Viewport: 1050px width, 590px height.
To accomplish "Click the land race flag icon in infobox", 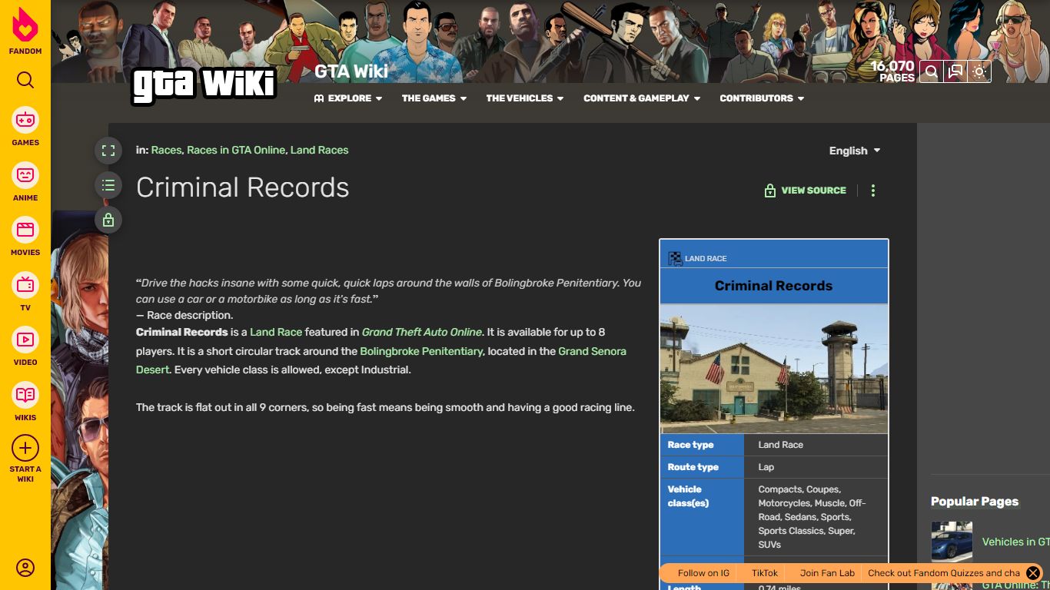I will click(675, 259).
